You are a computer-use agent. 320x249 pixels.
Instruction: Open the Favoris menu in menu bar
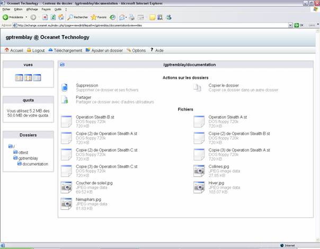[x=46, y=10]
